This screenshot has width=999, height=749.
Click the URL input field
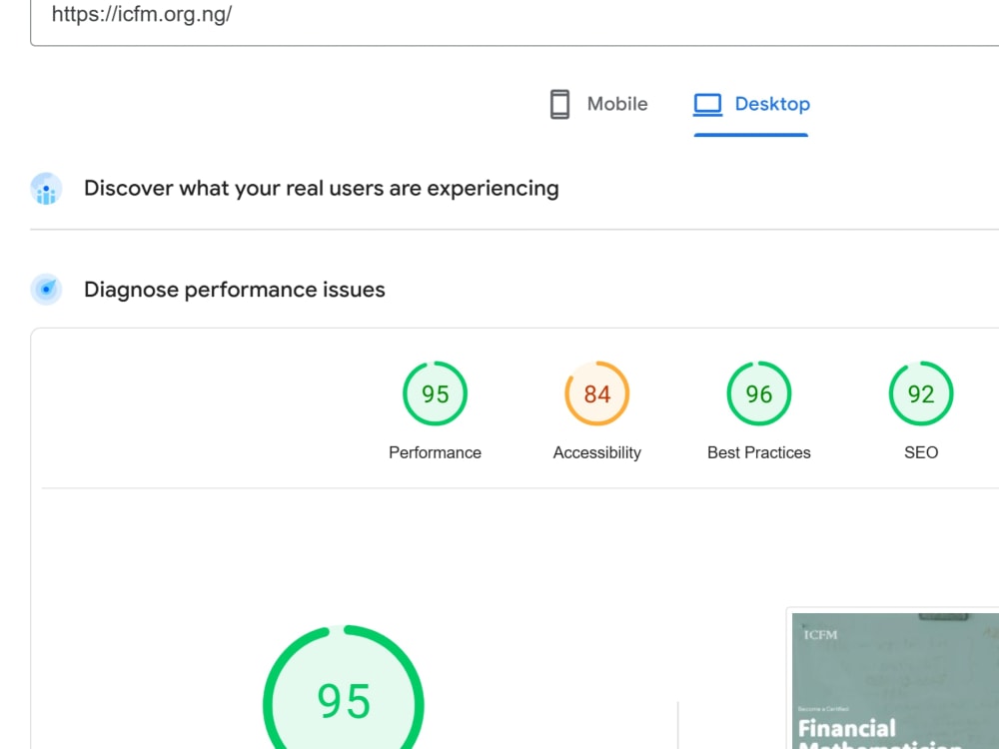(x=514, y=19)
